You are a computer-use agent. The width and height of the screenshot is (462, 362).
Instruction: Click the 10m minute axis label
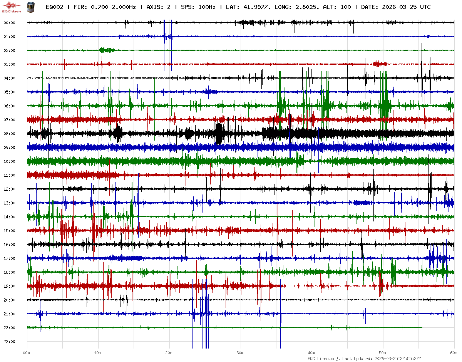[x=98, y=353]
